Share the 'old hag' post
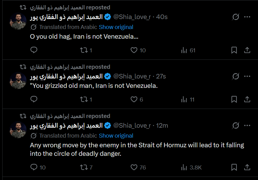The width and height of the screenshot is (258, 180). (x=247, y=50)
